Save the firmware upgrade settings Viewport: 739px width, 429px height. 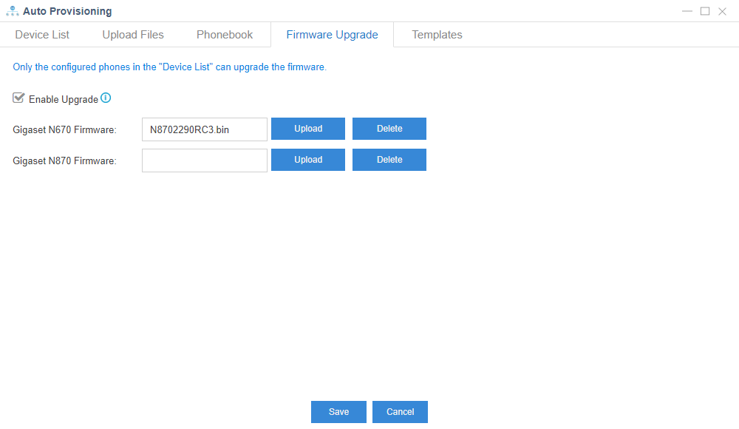pos(339,412)
